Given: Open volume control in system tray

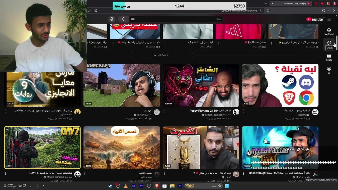Looking at the screenshot, I should tap(20, 186).
